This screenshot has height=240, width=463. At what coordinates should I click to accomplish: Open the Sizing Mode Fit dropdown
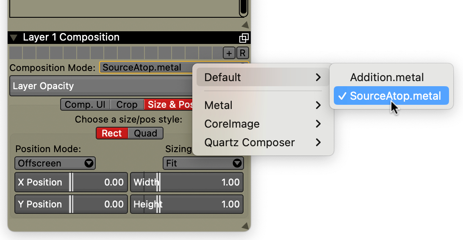click(x=203, y=163)
